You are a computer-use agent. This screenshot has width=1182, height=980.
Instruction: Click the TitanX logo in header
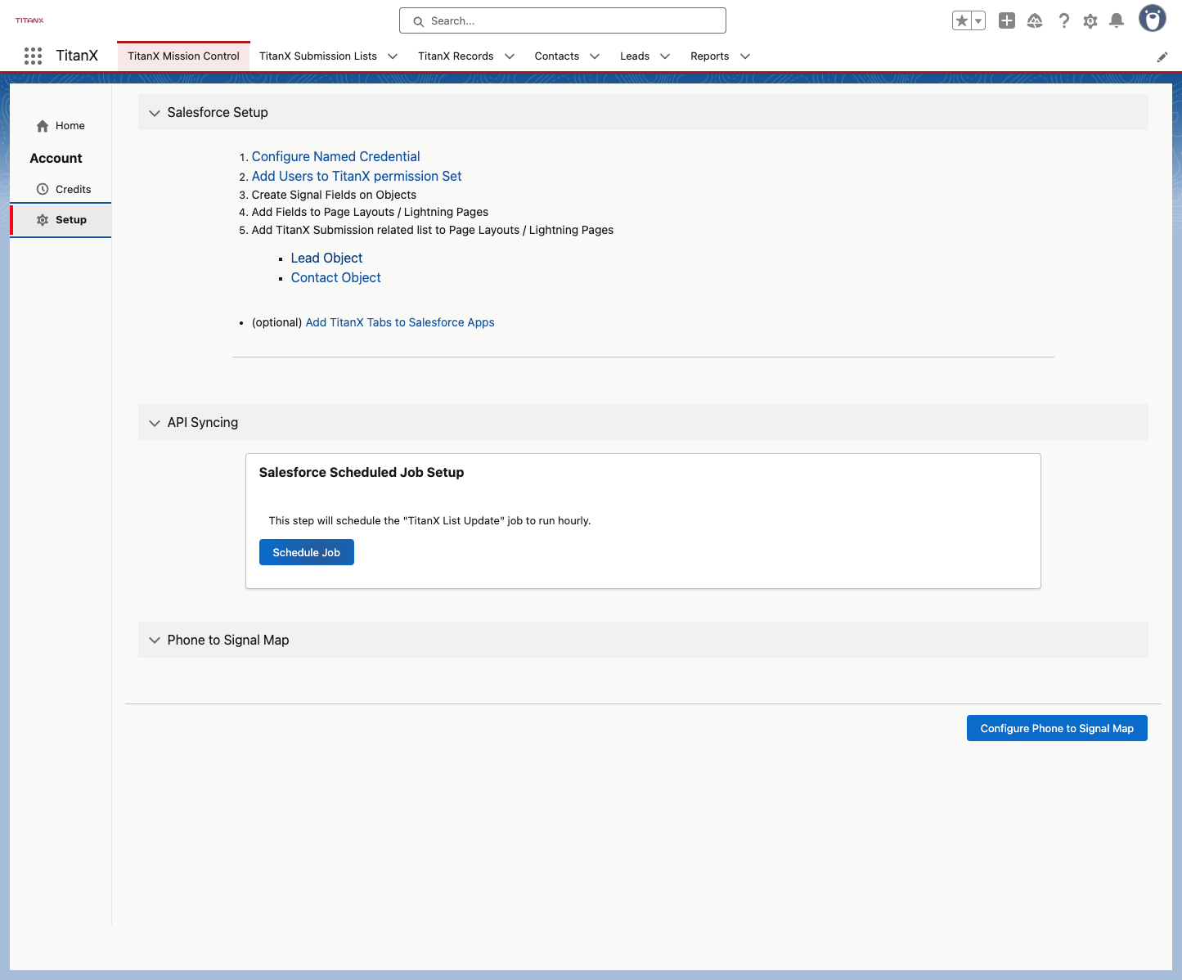(29, 20)
